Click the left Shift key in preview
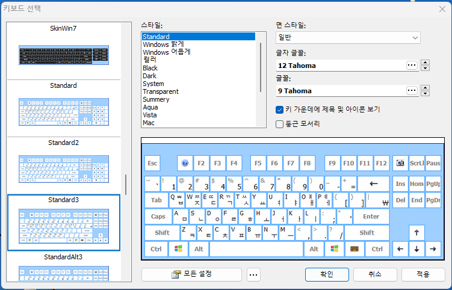 coord(162,233)
